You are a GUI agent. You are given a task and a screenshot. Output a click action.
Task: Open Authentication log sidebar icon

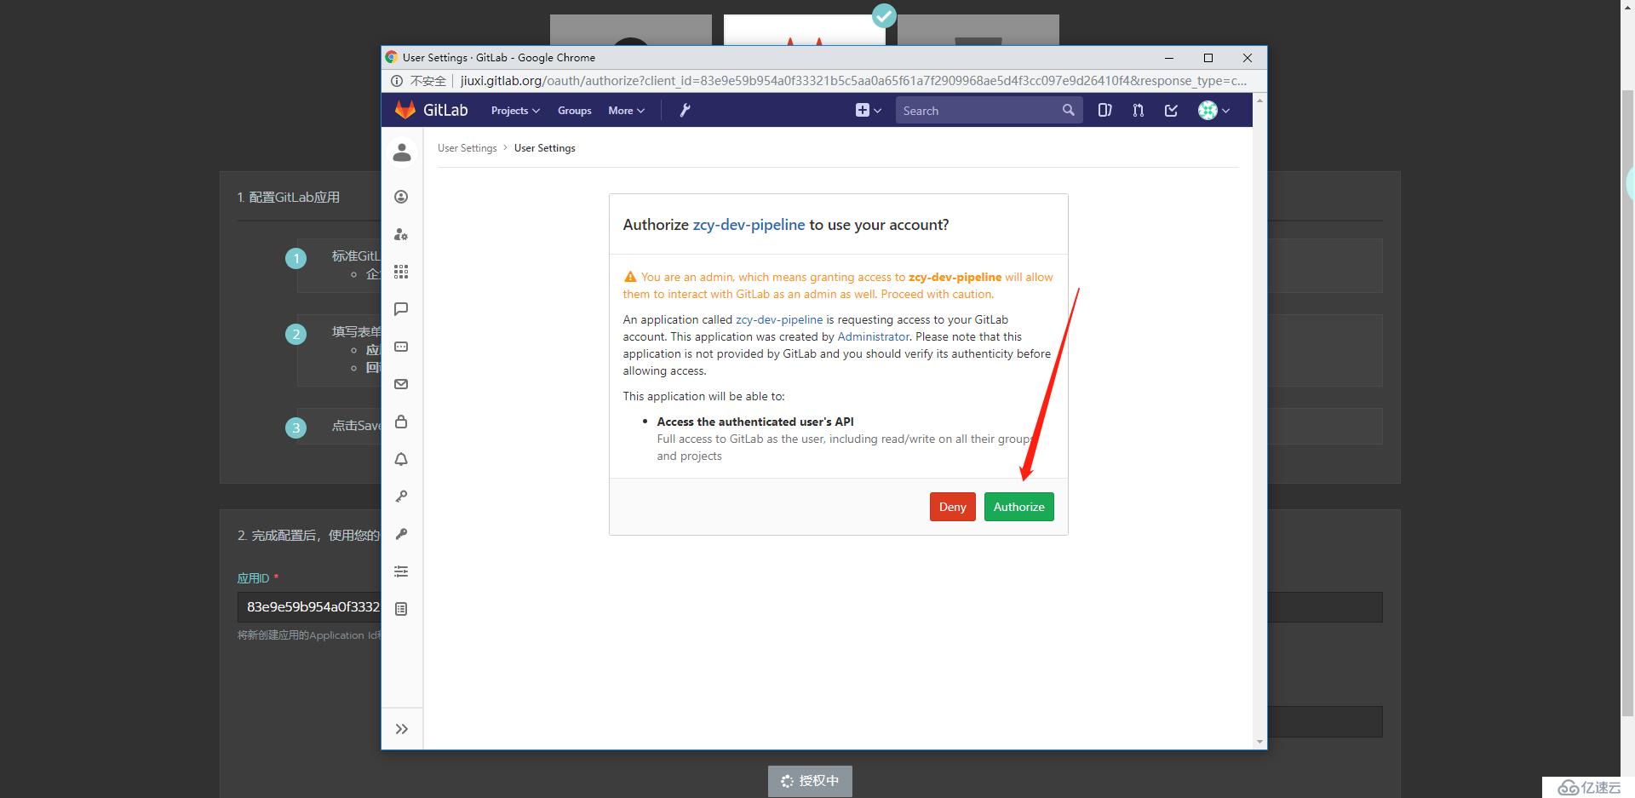(401, 609)
